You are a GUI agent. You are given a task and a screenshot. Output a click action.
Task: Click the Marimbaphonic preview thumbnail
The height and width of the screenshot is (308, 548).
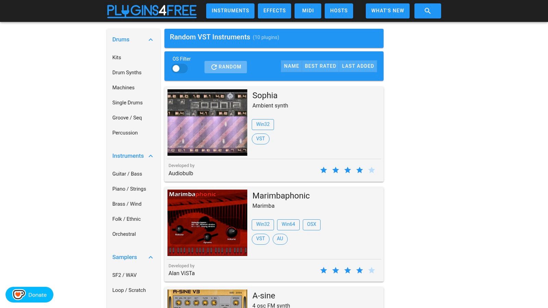click(207, 222)
